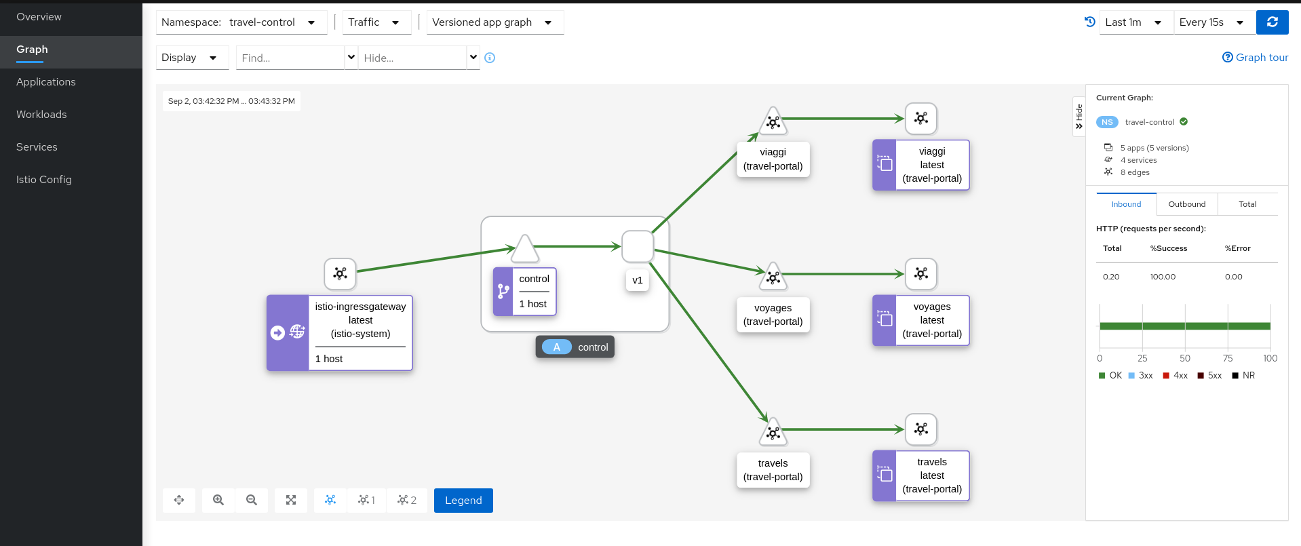Select the viaggi service triangle node
The width and height of the screenshot is (1301, 546).
click(x=773, y=121)
